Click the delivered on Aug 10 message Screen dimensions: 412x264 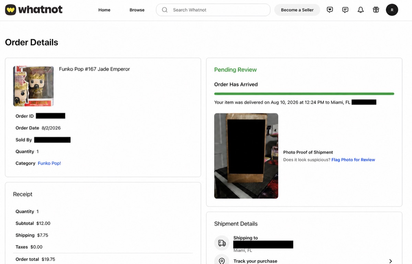click(282, 102)
